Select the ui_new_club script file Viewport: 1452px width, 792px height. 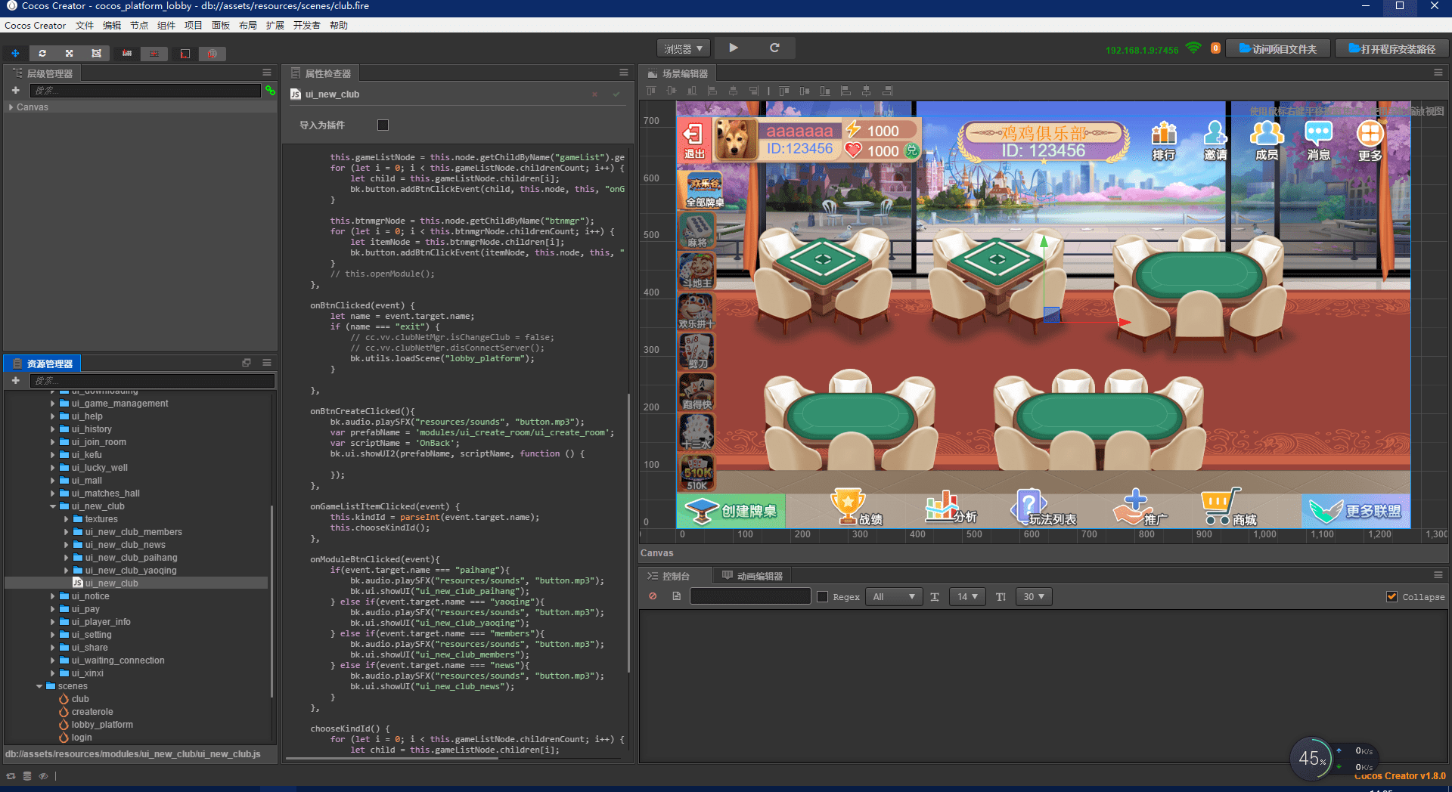click(112, 583)
